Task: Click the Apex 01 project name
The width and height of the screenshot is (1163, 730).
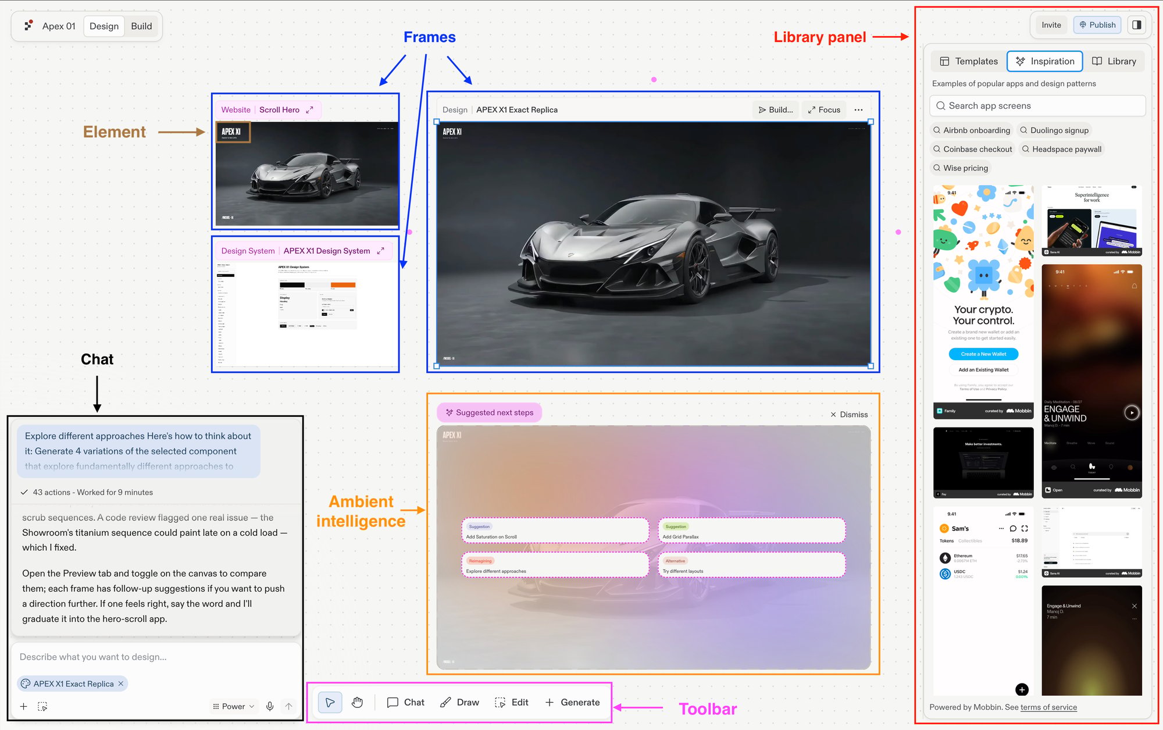Action: point(59,26)
